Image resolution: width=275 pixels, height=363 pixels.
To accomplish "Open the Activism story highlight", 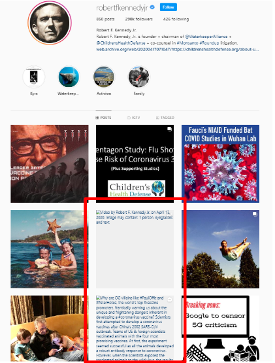I will point(104,77).
